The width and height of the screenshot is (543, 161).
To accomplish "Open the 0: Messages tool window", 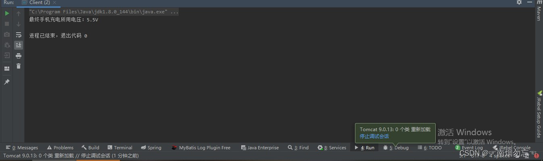I will coord(22,148).
